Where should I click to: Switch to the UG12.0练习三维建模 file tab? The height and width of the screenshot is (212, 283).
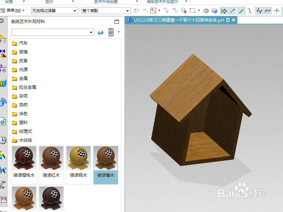(179, 20)
